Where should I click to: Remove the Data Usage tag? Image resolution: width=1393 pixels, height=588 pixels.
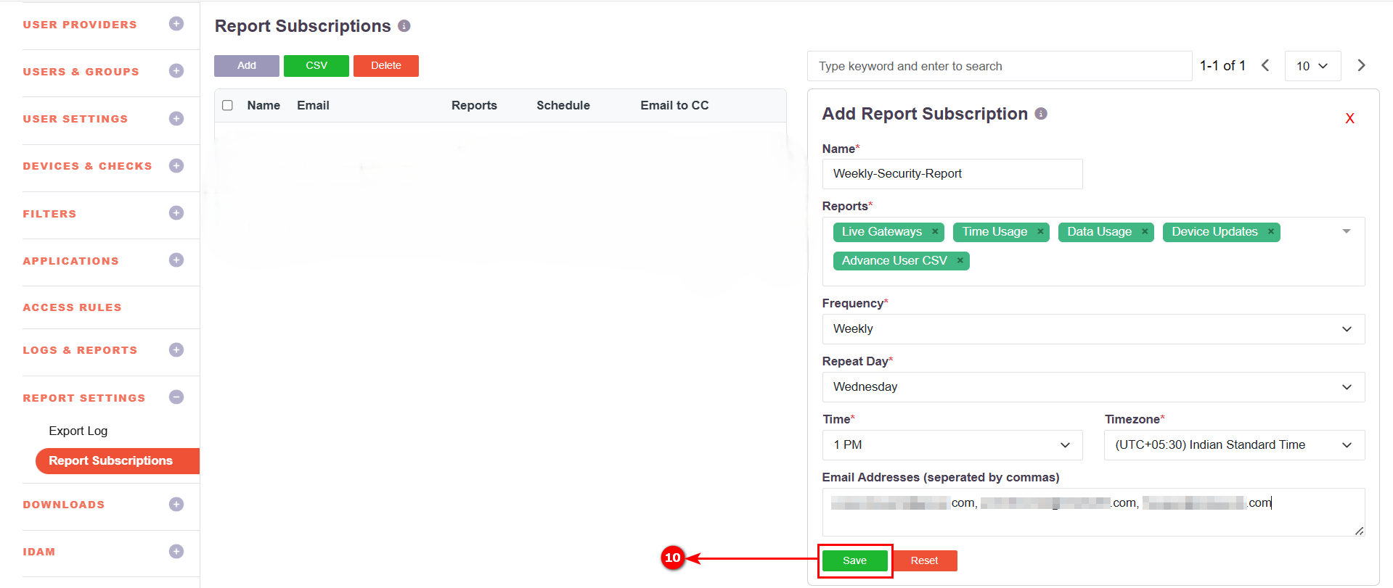pyautogui.click(x=1145, y=232)
